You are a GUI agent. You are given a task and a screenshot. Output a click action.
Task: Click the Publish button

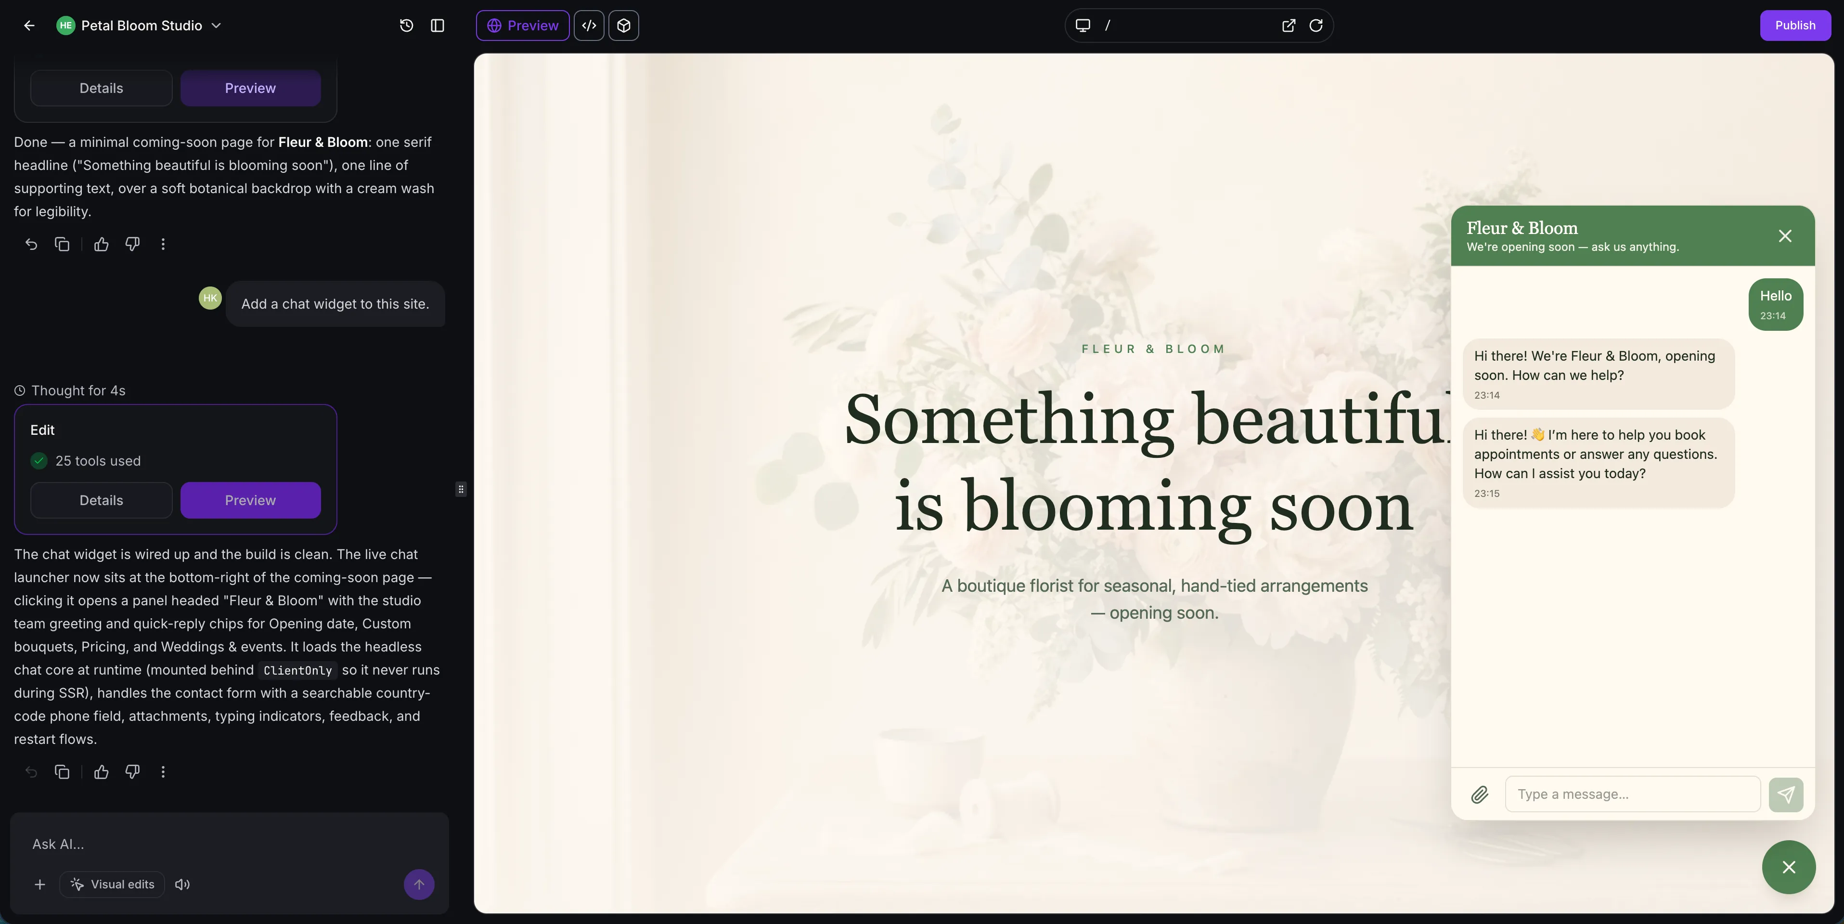click(1794, 26)
